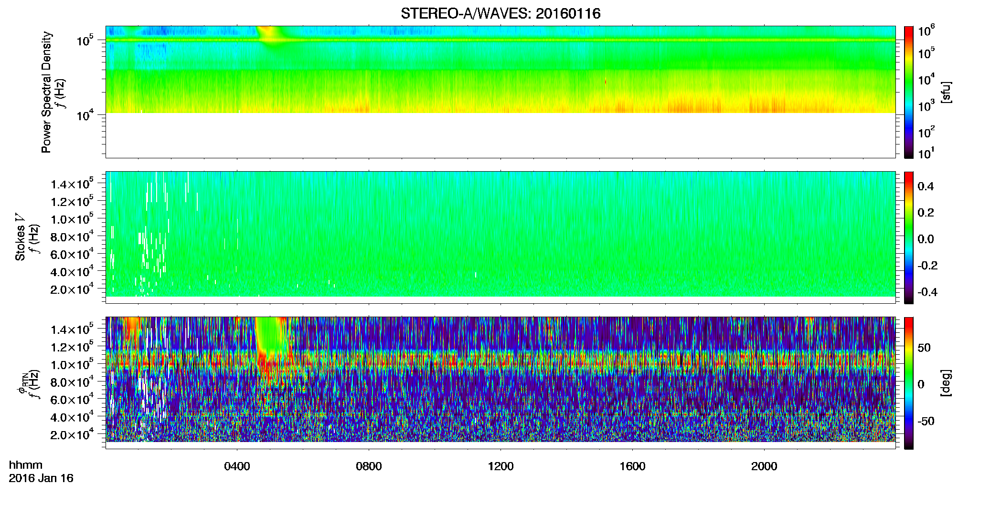This screenshot has width=1001, height=515.
Task: Click the Stokes V color bar scale
Action: click(909, 237)
